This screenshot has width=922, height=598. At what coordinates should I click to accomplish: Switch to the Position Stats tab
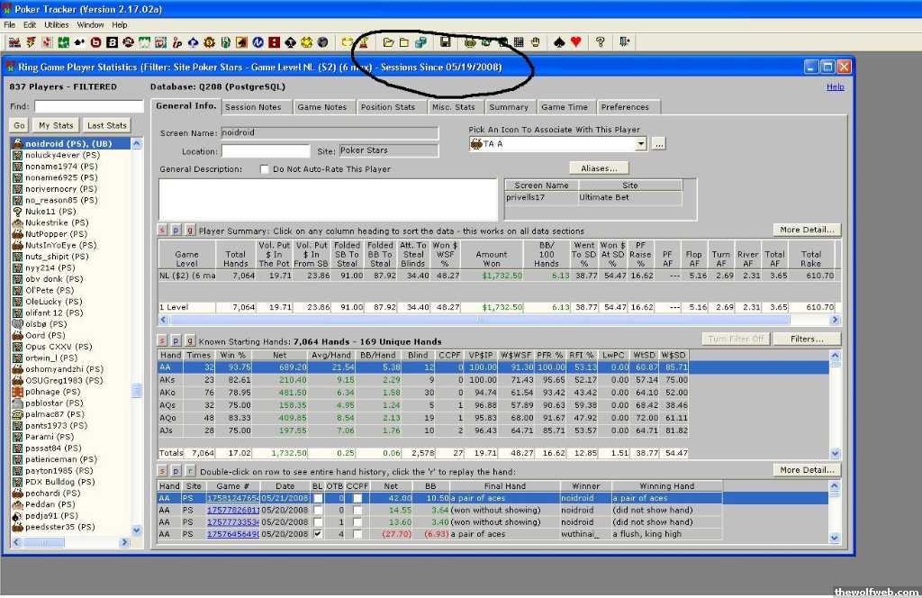pyautogui.click(x=388, y=107)
